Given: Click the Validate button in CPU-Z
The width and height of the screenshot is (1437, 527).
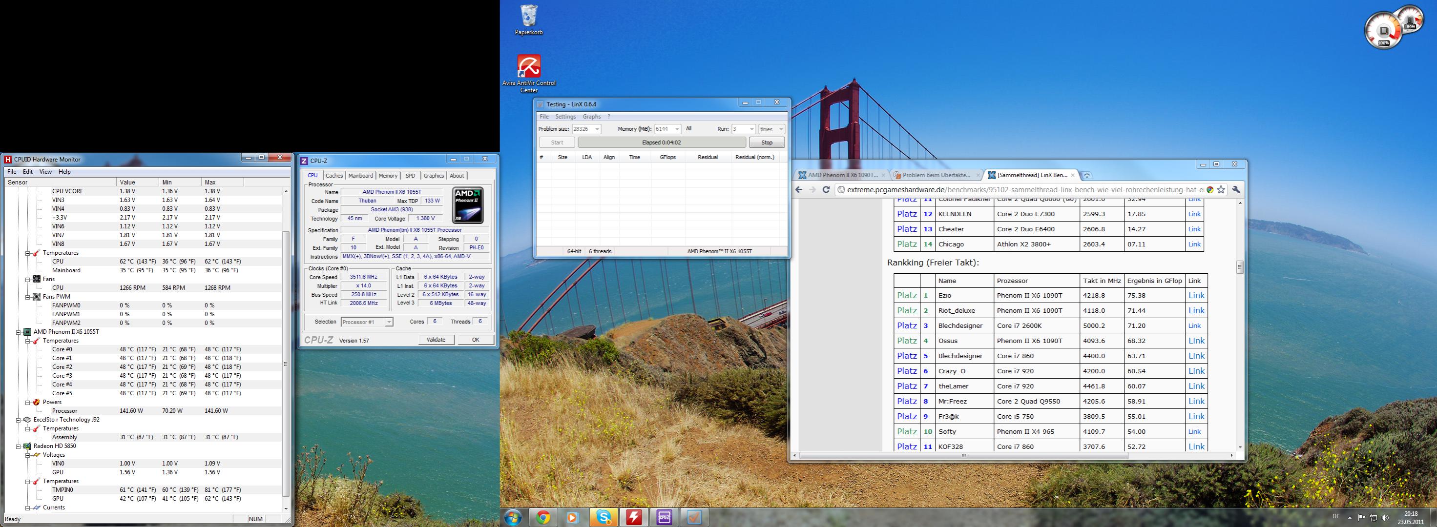Looking at the screenshot, I should click(436, 340).
